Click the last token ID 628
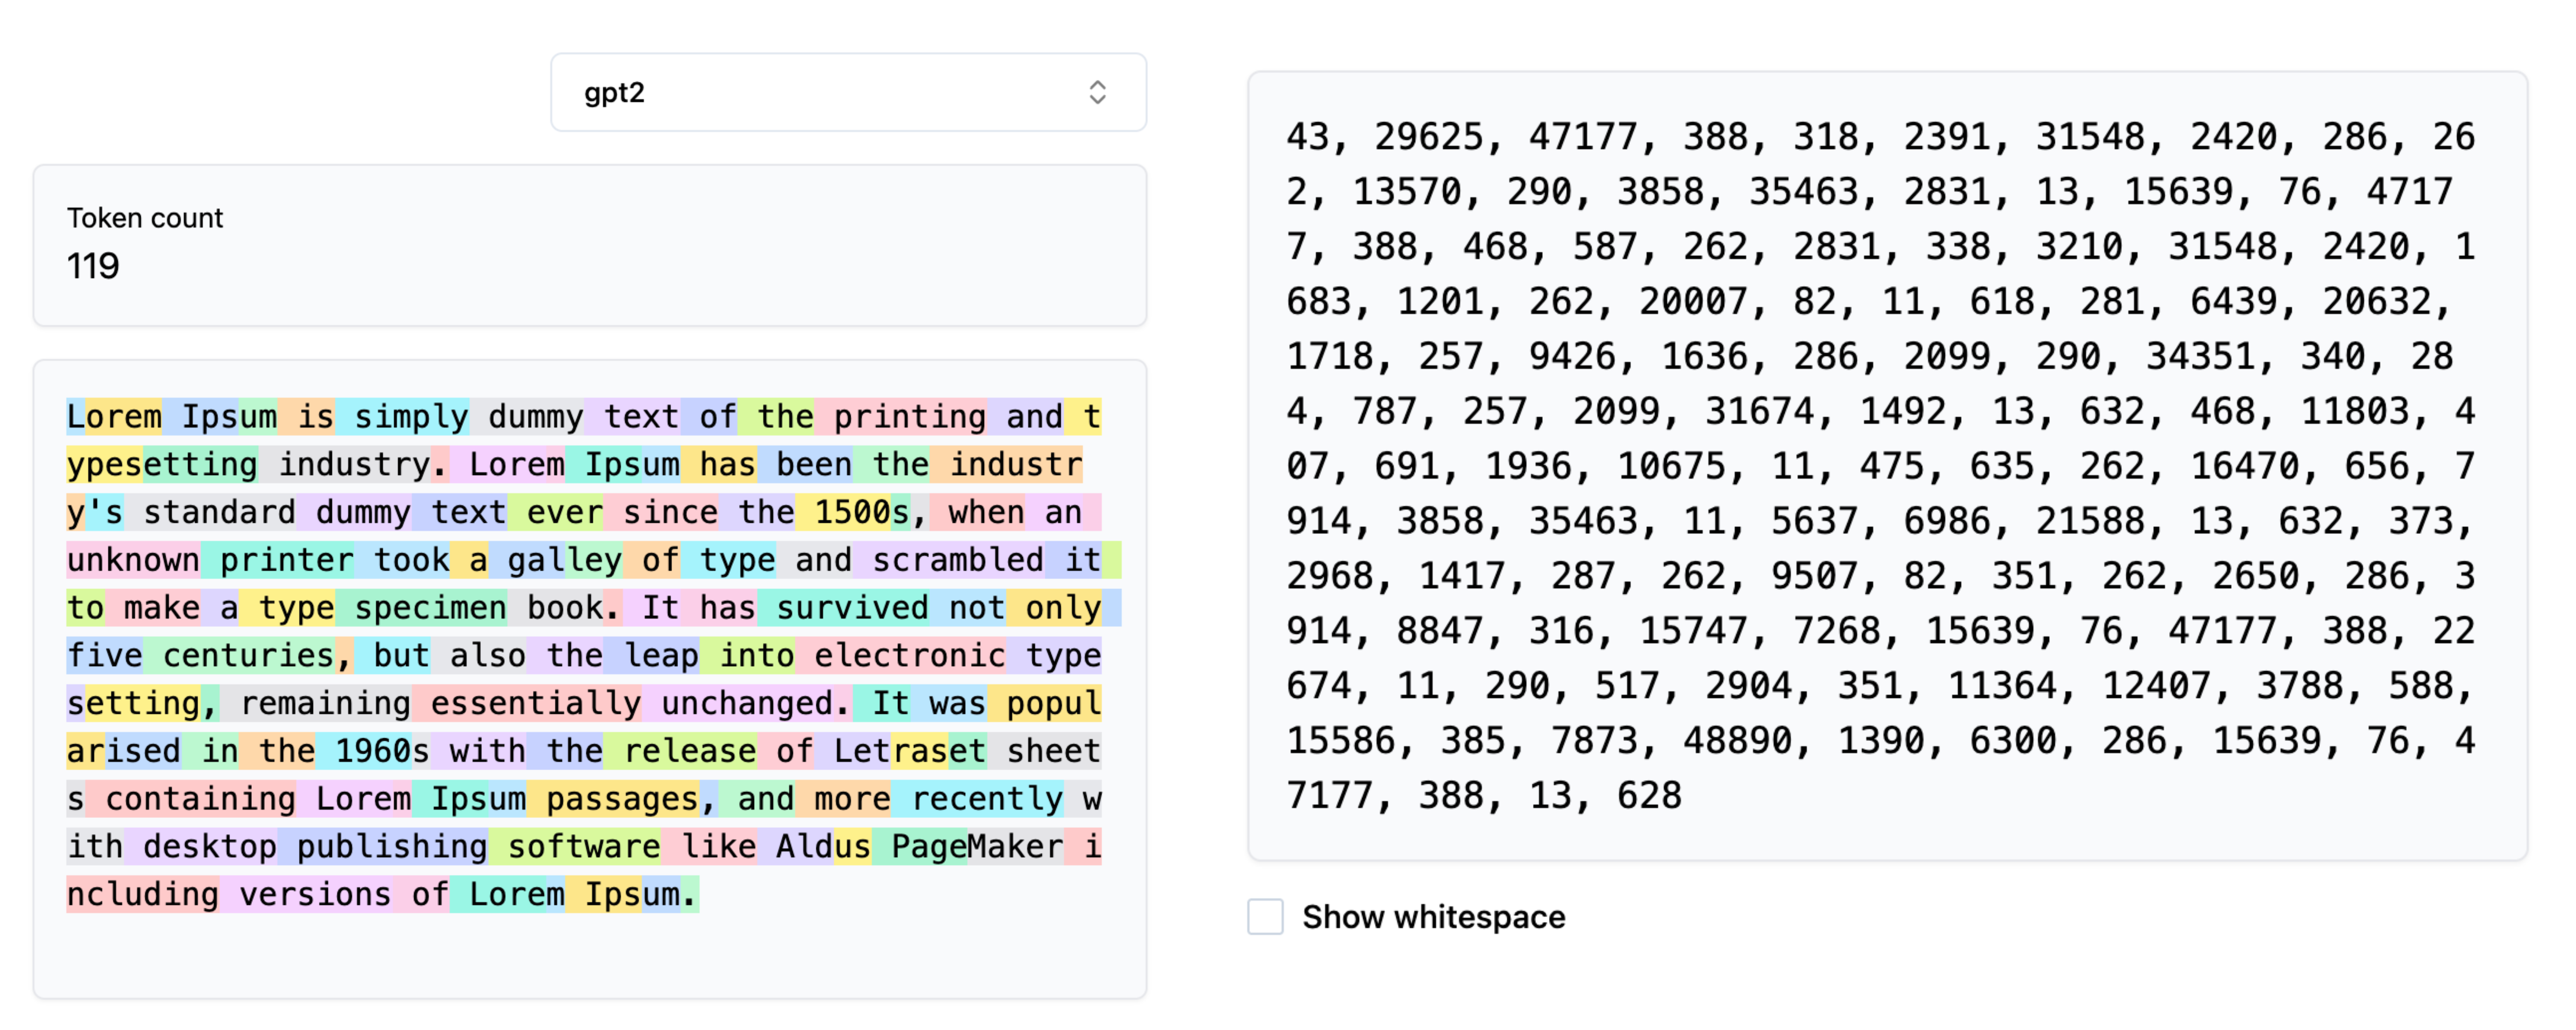Viewport: 2576px width, 1030px height. pos(1649,795)
